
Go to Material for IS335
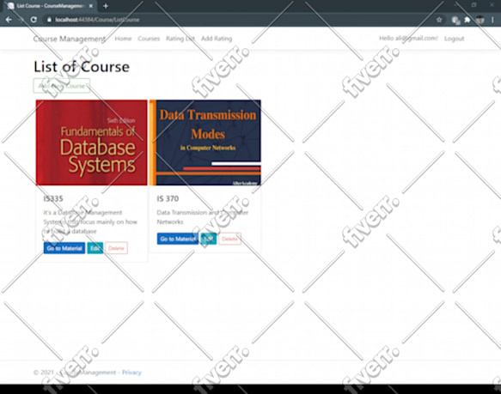64,248
